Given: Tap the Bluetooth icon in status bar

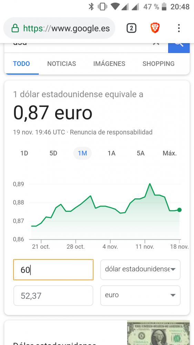Looking at the screenshot, I should pos(91,7).
